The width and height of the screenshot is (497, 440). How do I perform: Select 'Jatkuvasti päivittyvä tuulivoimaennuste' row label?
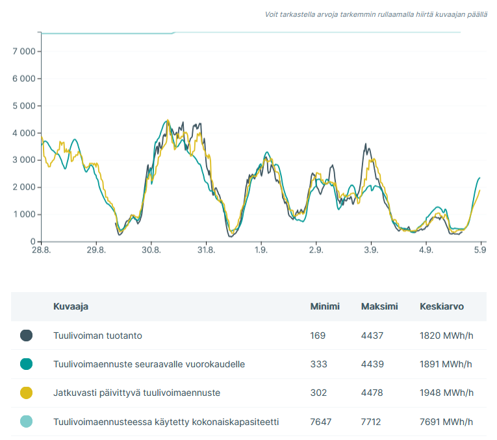pos(136,393)
